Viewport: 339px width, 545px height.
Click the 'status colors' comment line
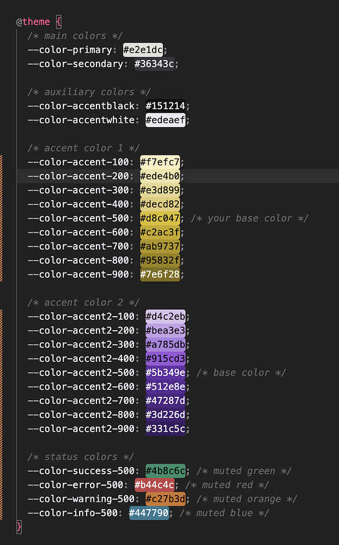pyautogui.click(x=81, y=457)
